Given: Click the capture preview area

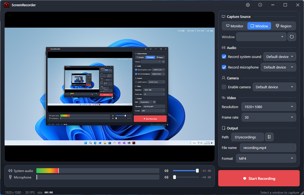Looking at the screenshot, I should (110, 87).
